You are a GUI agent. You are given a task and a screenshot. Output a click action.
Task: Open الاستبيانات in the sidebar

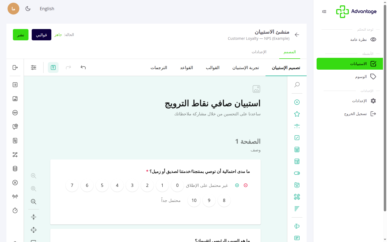[350, 64]
